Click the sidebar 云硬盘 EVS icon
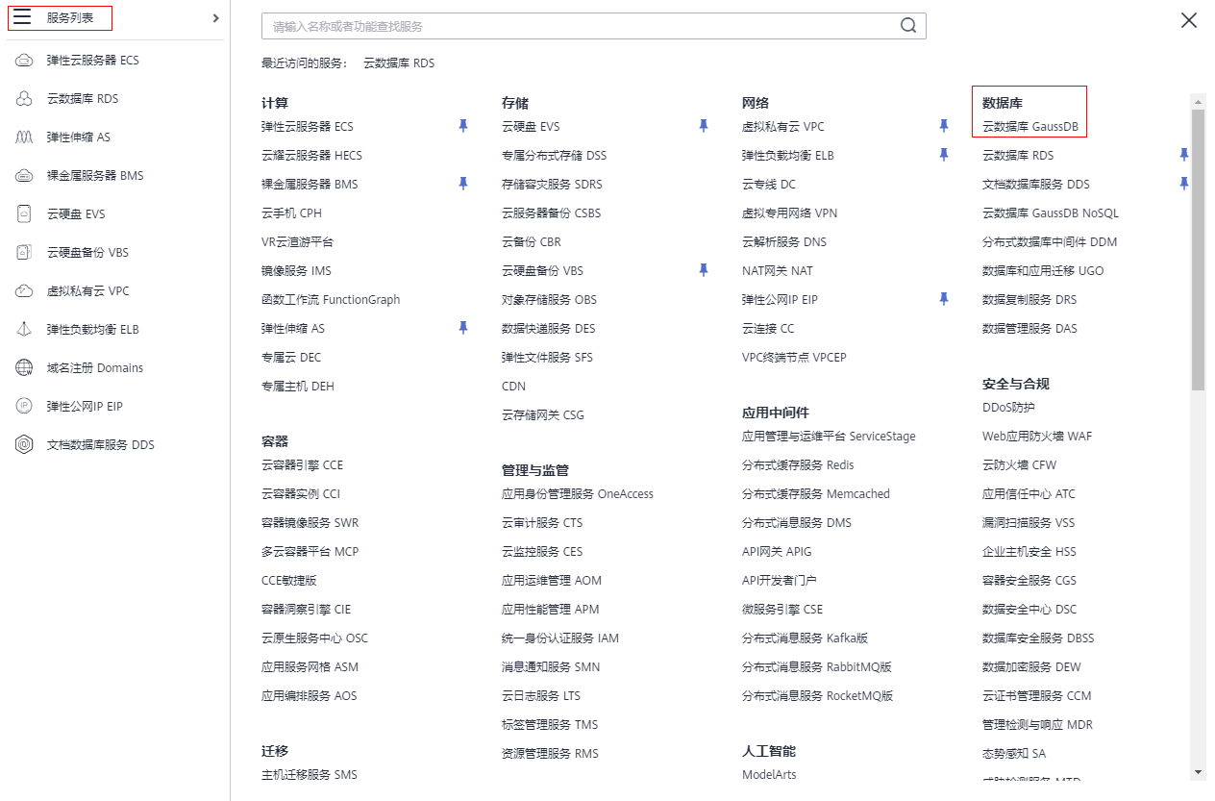The image size is (1215, 801). coord(25,213)
